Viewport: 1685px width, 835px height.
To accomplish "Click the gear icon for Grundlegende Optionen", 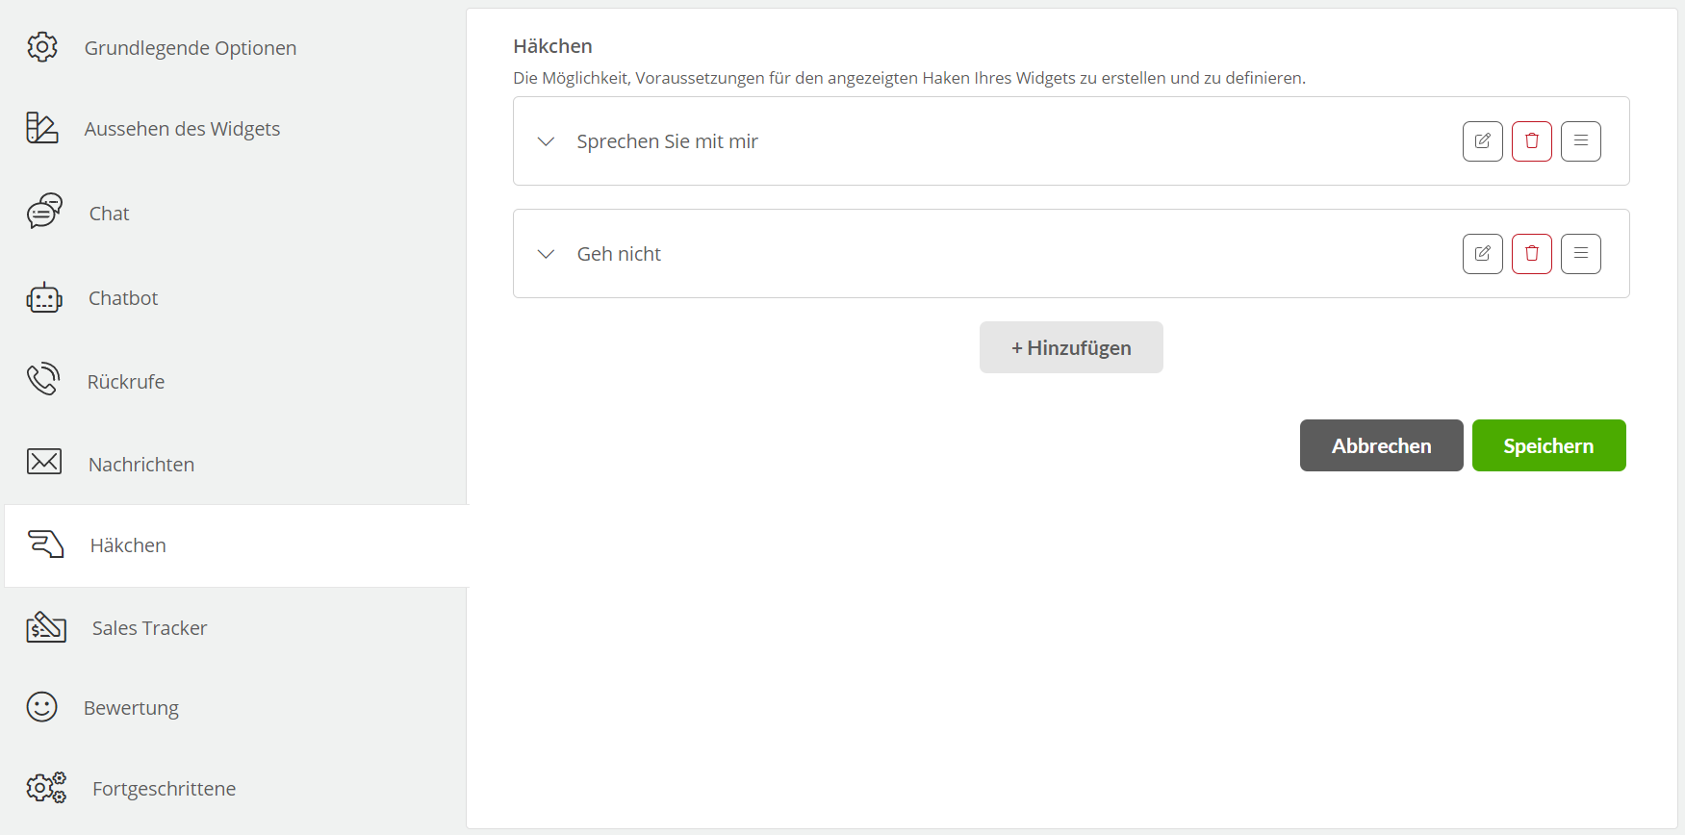I will [42, 46].
